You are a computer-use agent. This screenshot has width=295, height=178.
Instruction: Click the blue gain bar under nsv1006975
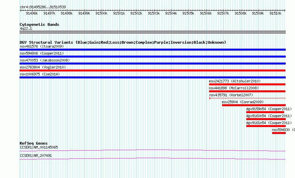click(152, 77)
